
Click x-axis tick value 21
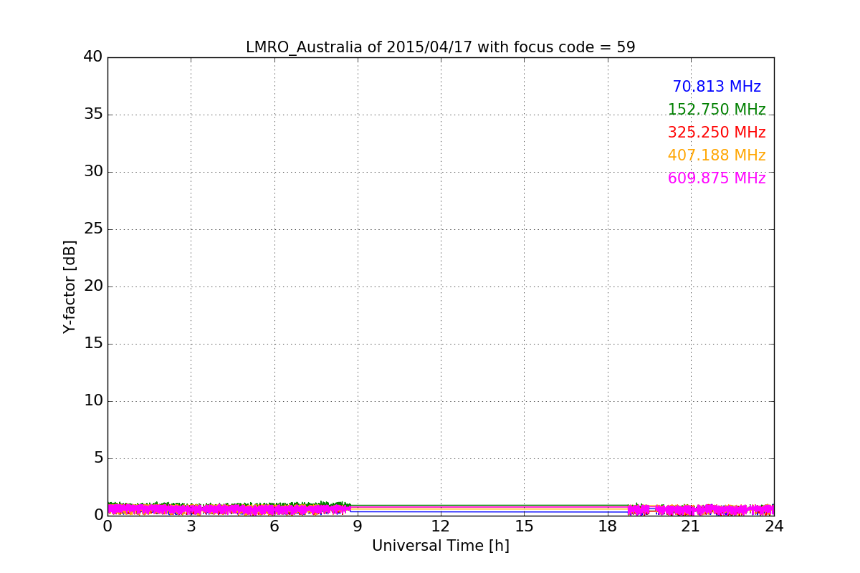(x=691, y=526)
